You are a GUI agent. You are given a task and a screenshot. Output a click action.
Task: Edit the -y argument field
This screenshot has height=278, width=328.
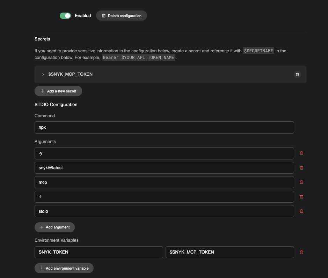(x=164, y=153)
